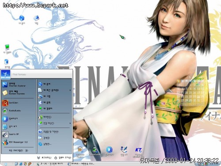Open Internet Explorer quick launch icon
The image size is (221, 166).
[21, 164]
